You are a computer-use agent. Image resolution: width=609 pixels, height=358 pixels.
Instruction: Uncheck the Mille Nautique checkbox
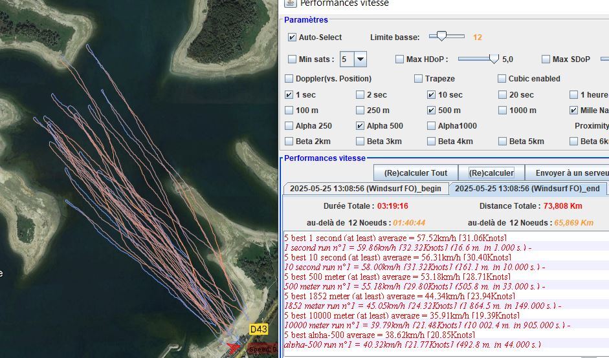pyautogui.click(x=573, y=110)
